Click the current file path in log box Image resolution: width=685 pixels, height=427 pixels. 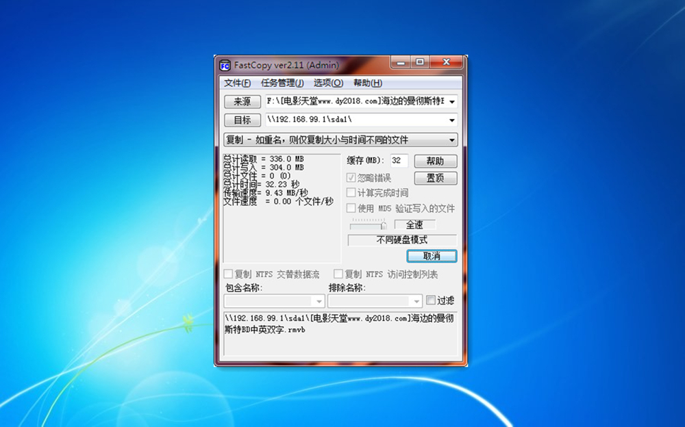pyautogui.click(x=339, y=324)
